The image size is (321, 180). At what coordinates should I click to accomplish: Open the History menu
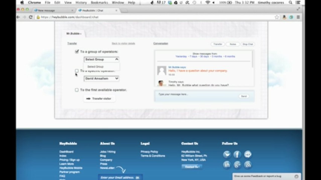(81, 2)
